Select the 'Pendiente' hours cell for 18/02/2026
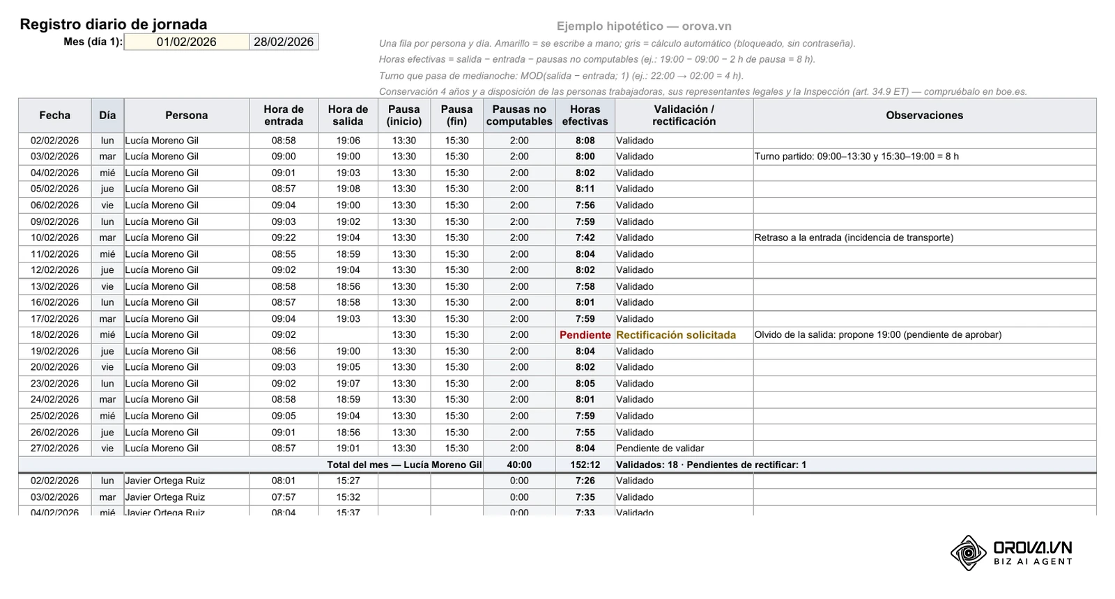1115x599 pixels. (585, 335)
